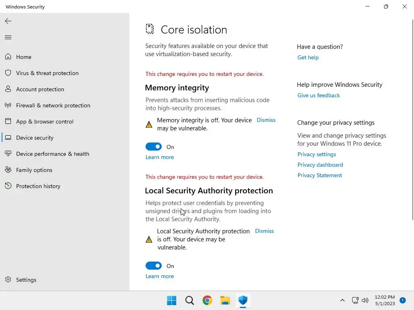
Task: Click the volume speaker tray icon
Action: point(365,300)
